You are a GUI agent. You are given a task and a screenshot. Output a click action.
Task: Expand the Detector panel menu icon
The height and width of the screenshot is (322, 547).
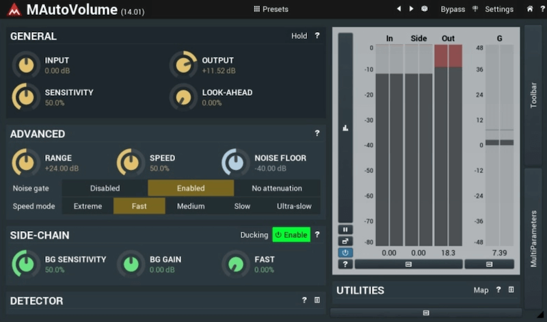click(x=317, y=300)
